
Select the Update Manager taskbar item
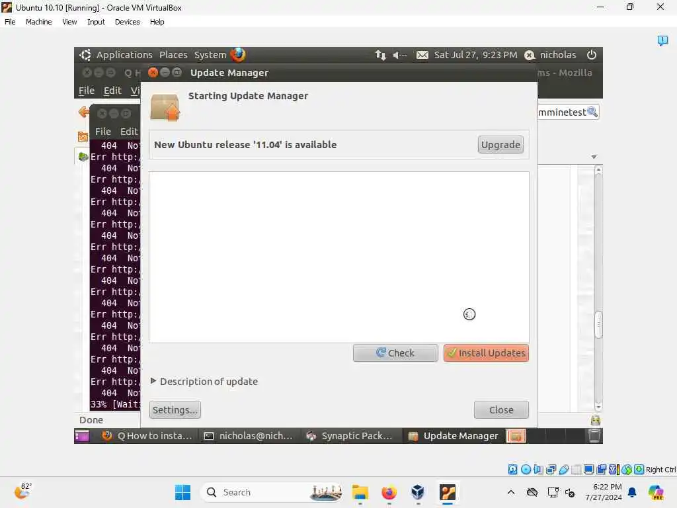[454, 436]
